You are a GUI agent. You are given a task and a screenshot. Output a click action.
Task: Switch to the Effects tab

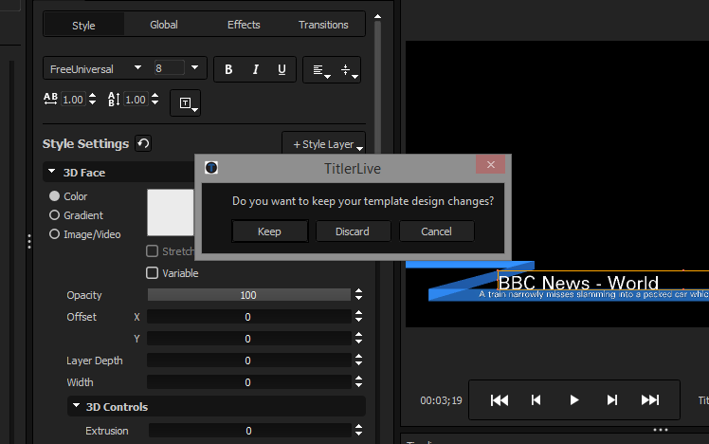point(244,25)
